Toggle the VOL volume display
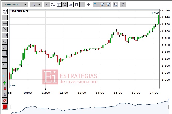172x114 pixels. pyautogui.click(x=47, y=5)
